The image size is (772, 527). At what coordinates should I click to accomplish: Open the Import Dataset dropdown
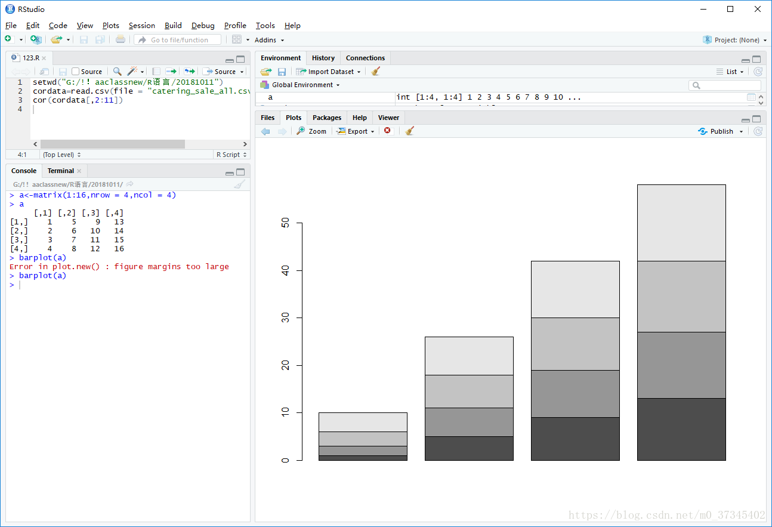pos(328,72)
